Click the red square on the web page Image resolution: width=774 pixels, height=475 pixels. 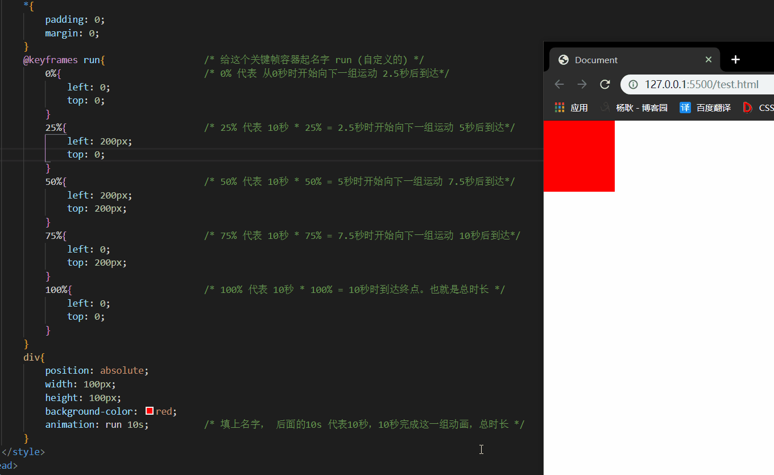click(x=579, y=156)
